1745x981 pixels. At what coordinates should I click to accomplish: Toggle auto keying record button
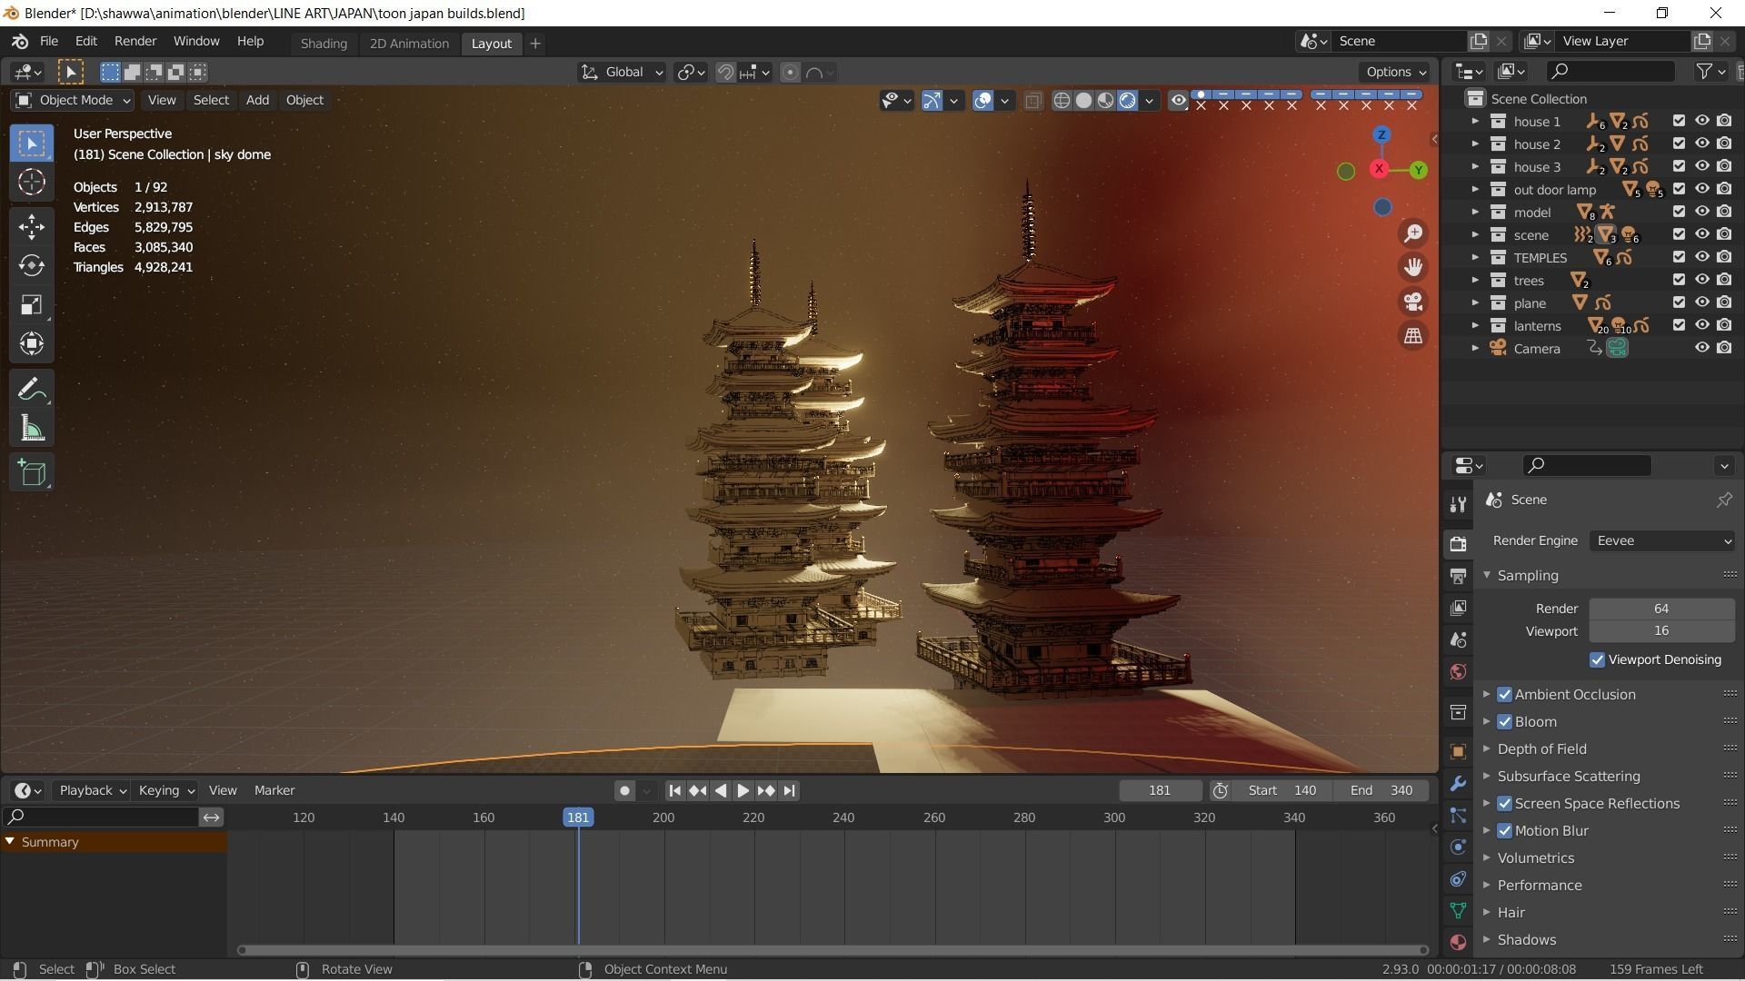coord(624,790)
